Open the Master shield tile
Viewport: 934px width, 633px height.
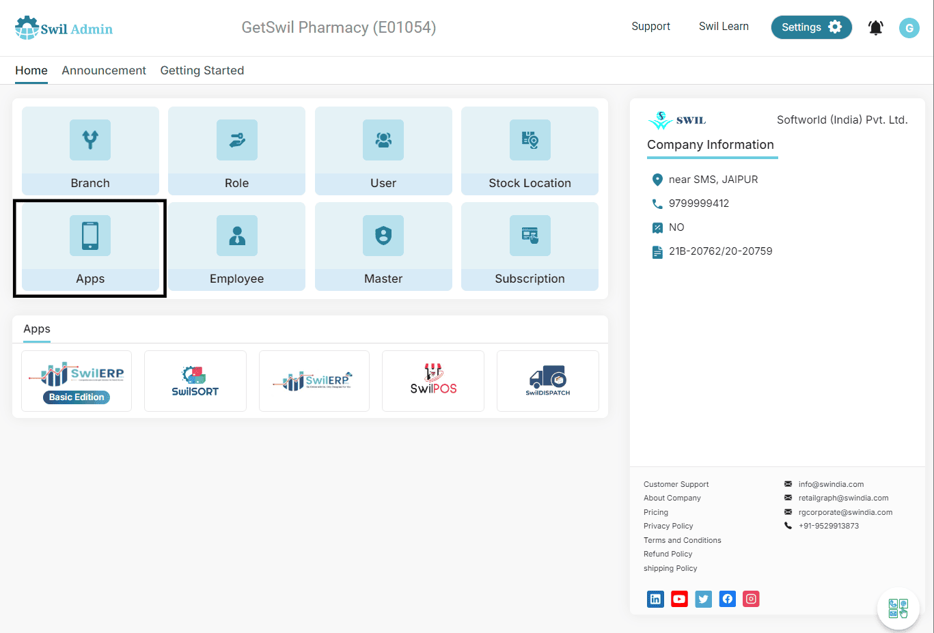coord(383,247)
